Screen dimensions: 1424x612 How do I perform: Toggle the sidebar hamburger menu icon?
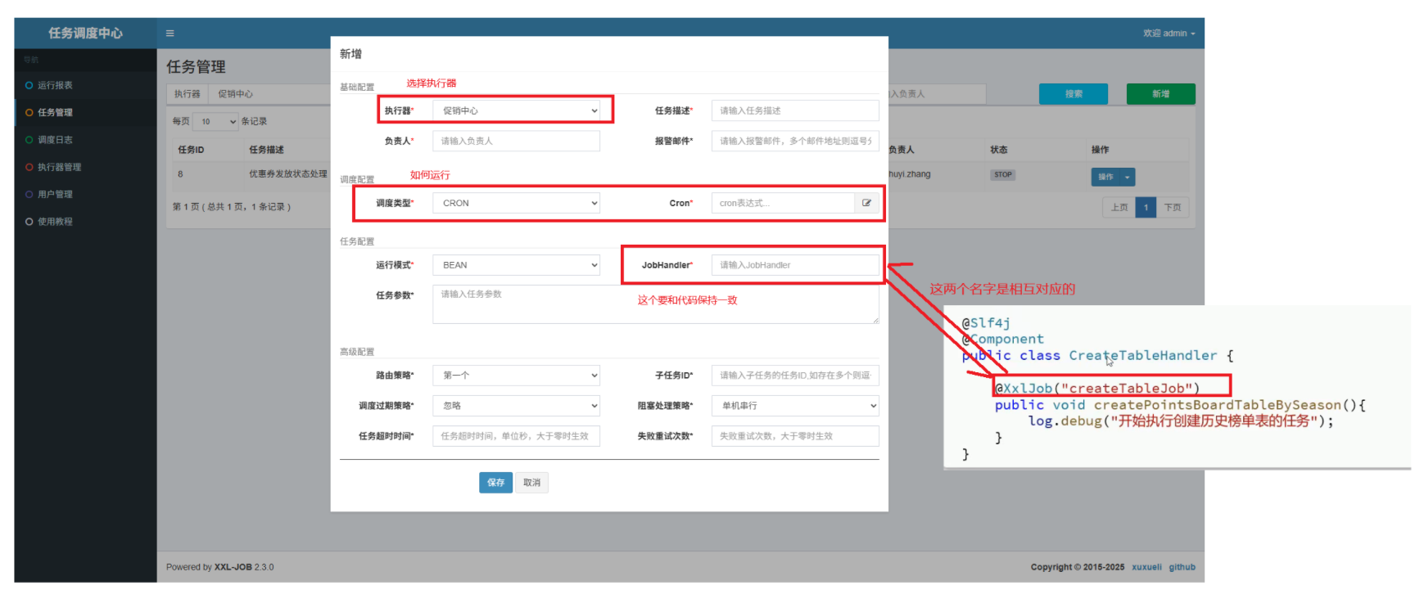coord(170,34)
